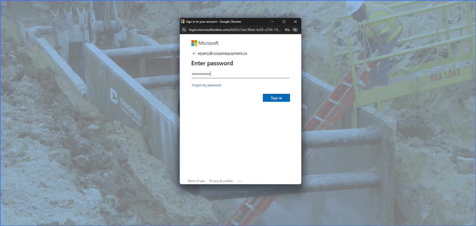Open the Privacy & cookies link
This screenshot has width=476, height=226.
tap(221, 181)
